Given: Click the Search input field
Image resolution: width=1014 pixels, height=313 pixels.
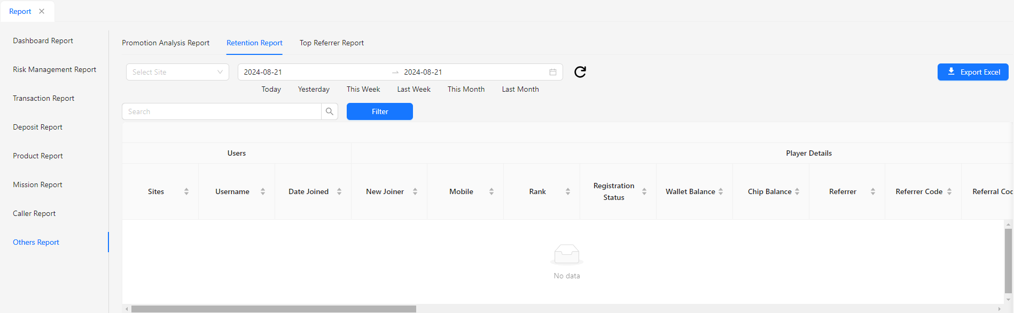Looking at the screenshot, I should coord(222,111).
